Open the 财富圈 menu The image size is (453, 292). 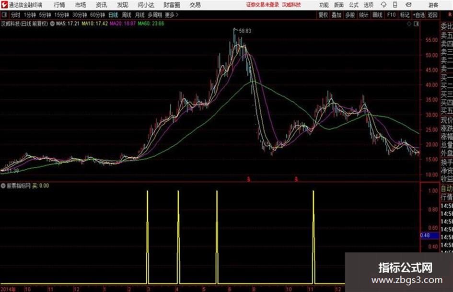pyautogui.click(x=172, y=5)
